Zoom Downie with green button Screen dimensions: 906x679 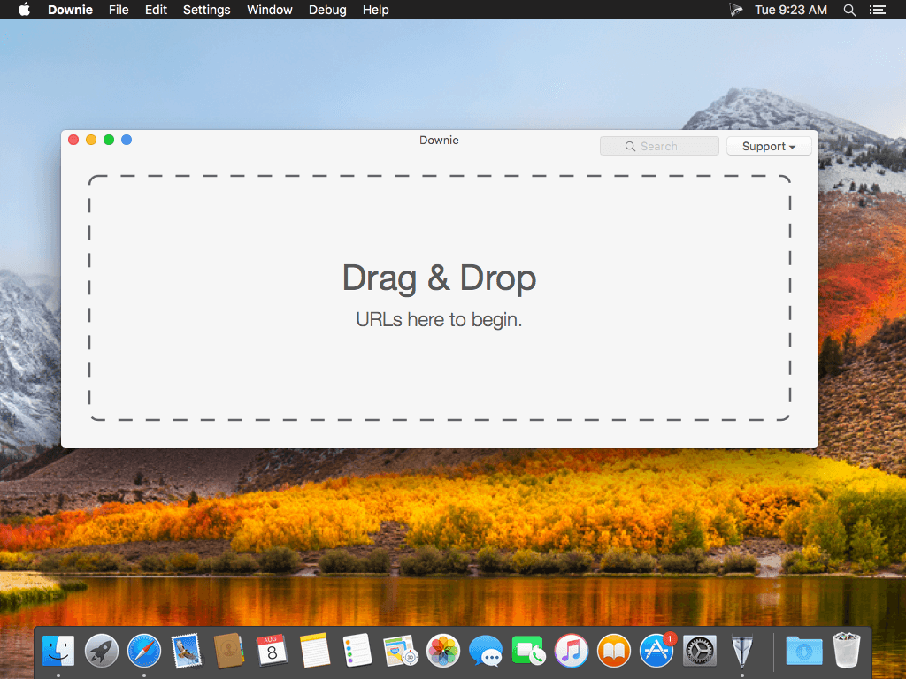point(109,140)
